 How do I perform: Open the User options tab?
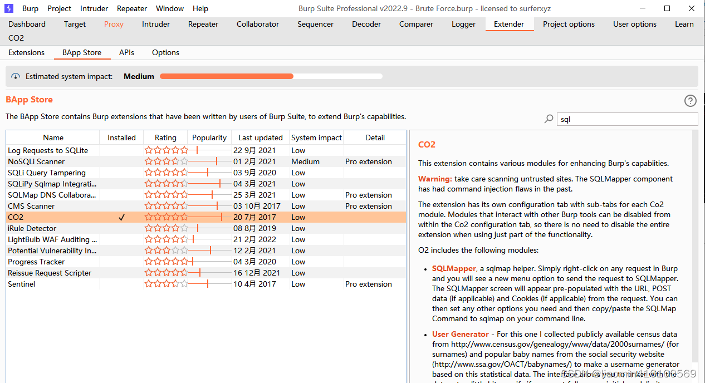pyautogui.click(x=635, y=24)
